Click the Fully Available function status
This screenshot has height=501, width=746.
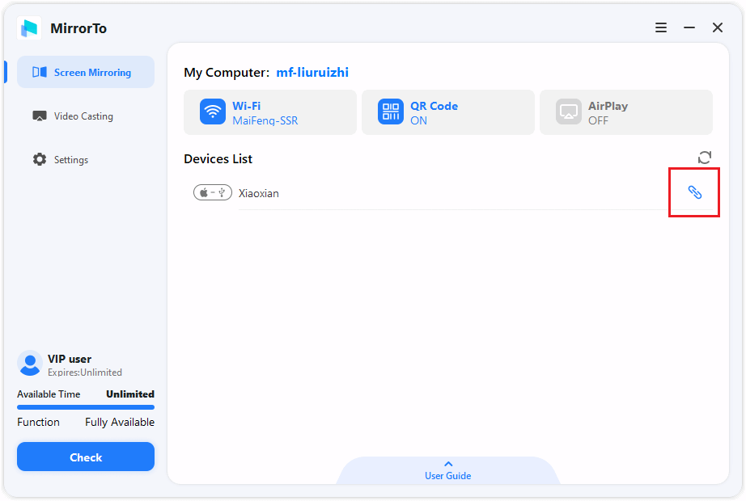coord(120,422)
